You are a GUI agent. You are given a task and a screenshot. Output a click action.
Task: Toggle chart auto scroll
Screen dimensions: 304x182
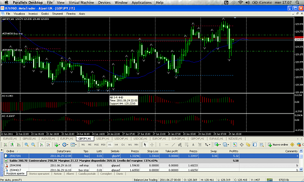pyautogui.click(x=41, y=145)
